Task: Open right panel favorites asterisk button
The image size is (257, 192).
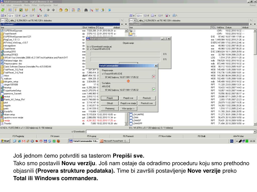Action: [x=251, y=24]
